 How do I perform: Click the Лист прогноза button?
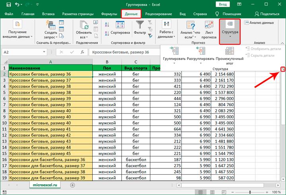click(x=209, y=29)
